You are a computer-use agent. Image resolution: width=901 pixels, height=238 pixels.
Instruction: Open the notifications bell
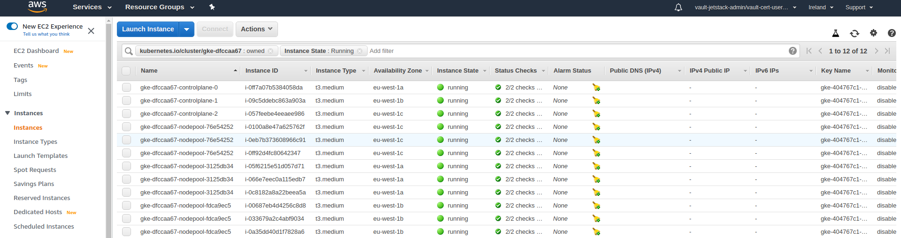click(x=678, y=7)
